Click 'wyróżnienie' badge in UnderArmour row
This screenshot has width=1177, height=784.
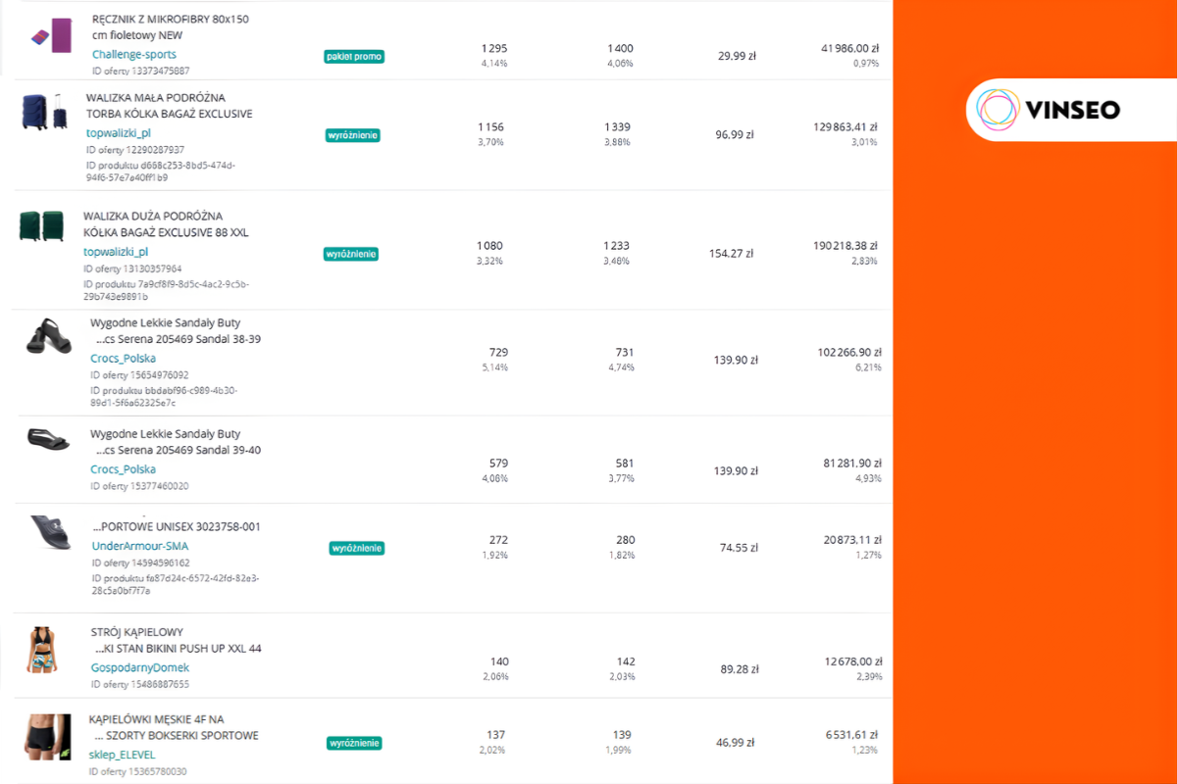point(356,548)
